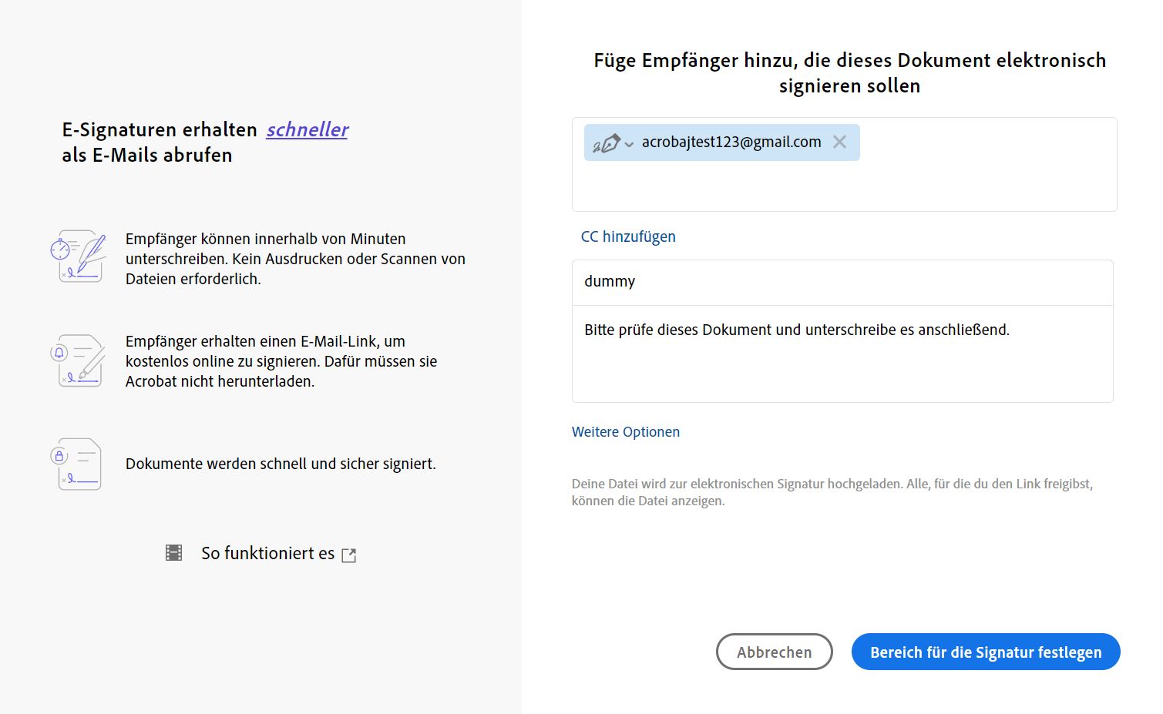
Task: Select the acrobajtest123@gmail.com email address text
Action: pos(731,142)
